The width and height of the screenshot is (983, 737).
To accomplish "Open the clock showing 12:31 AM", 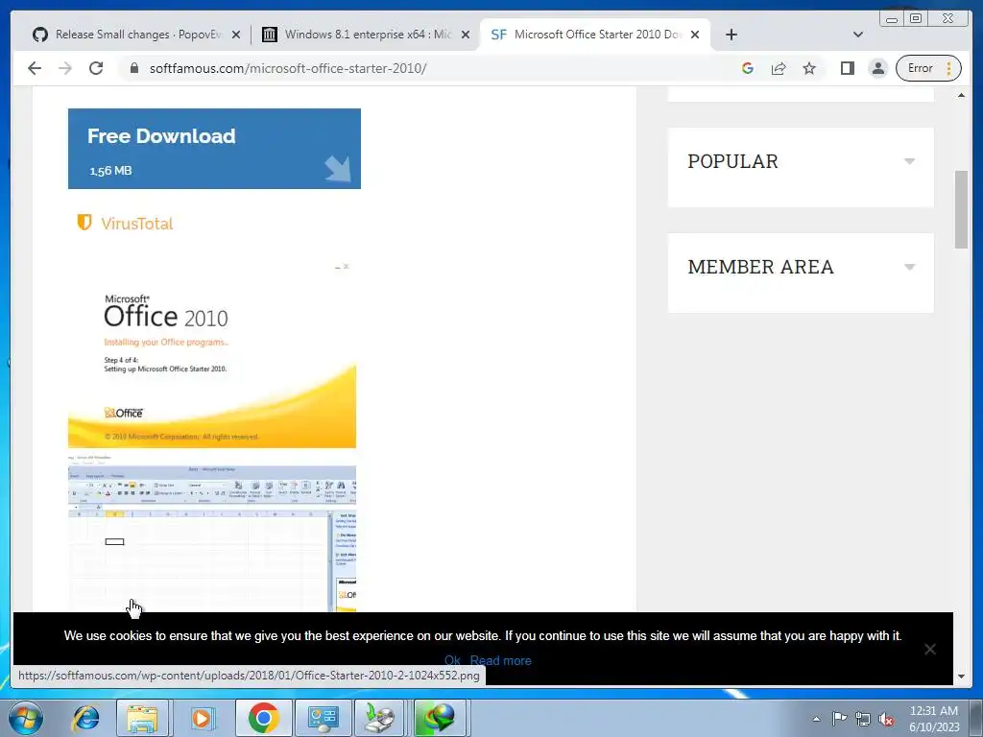I will (x=934, y=719).
